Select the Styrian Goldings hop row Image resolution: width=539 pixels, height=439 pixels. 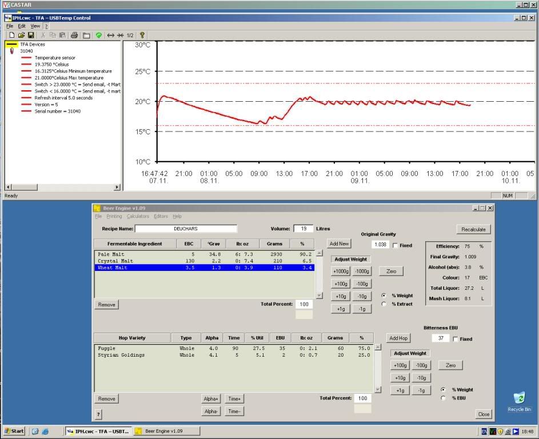(x=234, y=355)
